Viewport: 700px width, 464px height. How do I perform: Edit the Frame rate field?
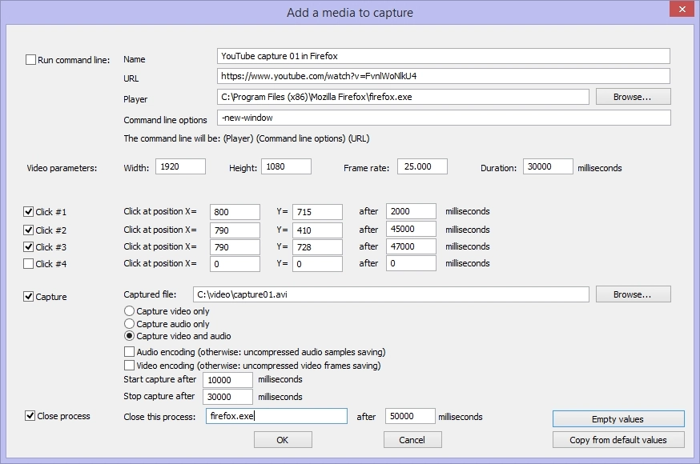coord(421,166)
